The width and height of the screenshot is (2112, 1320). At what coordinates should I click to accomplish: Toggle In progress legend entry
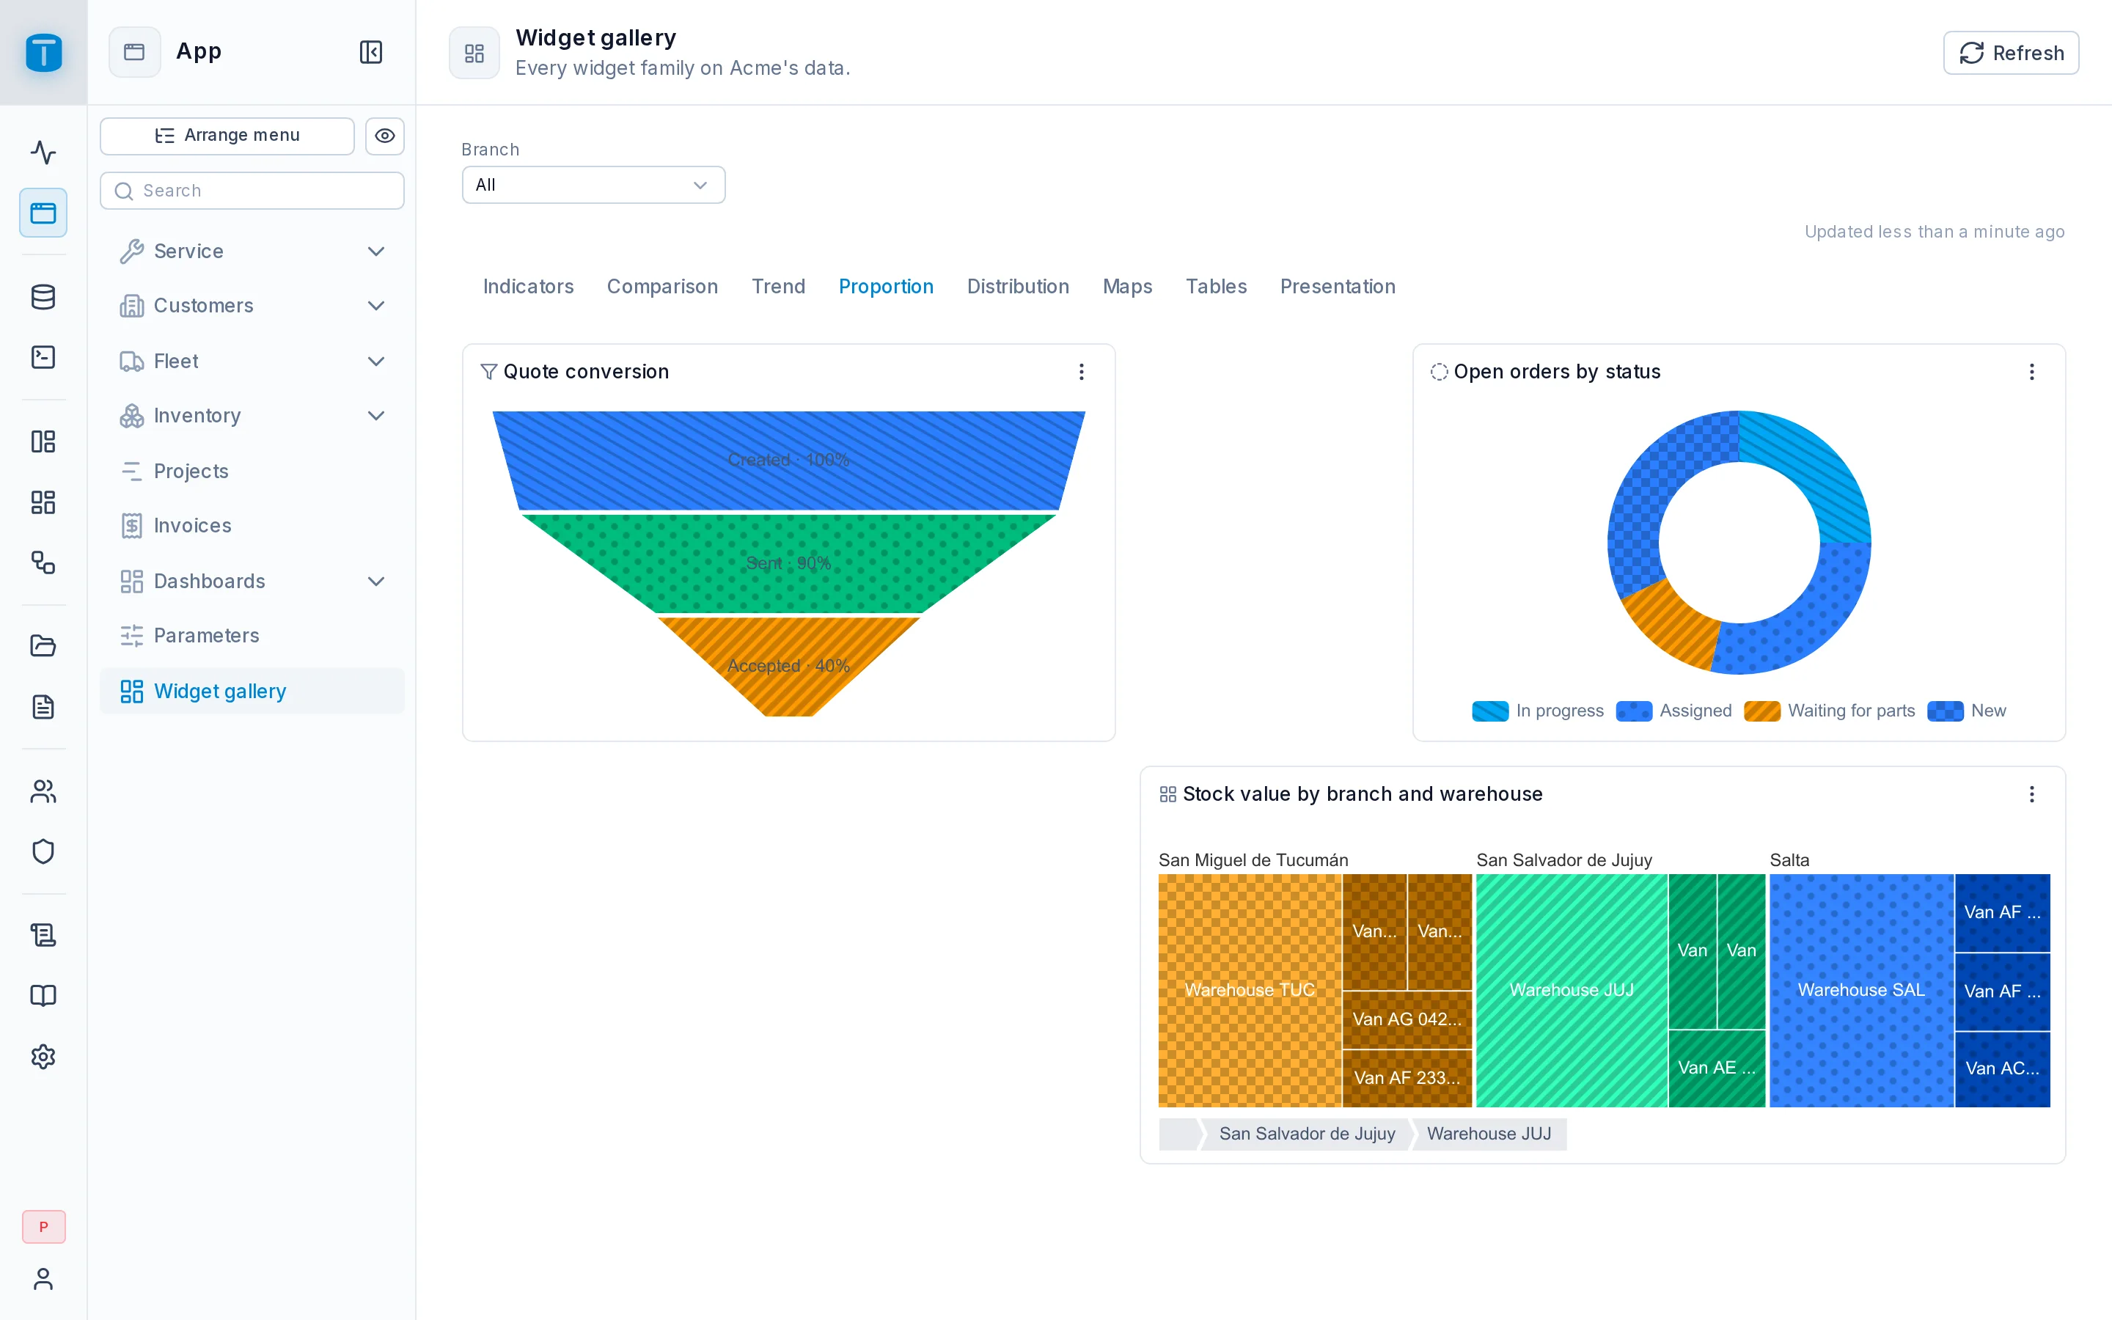pos(1538,711)
